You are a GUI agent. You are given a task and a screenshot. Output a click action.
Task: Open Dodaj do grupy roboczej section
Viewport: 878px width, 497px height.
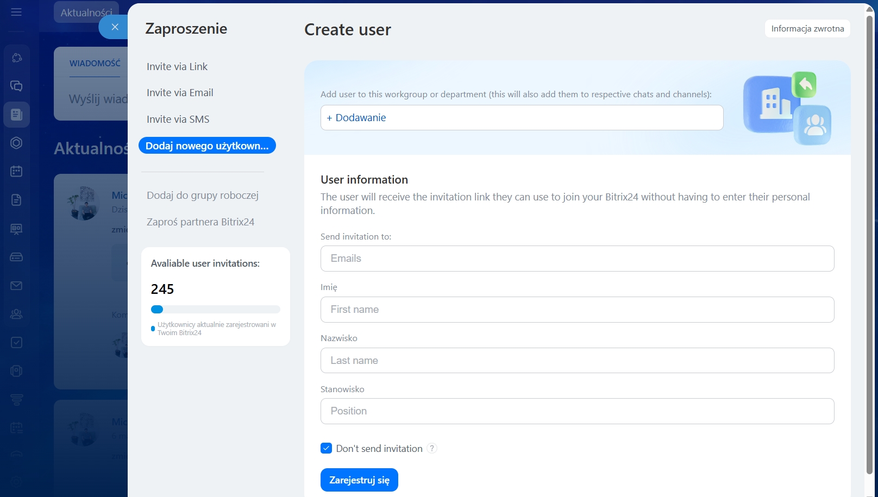click(x=203, y=196)
